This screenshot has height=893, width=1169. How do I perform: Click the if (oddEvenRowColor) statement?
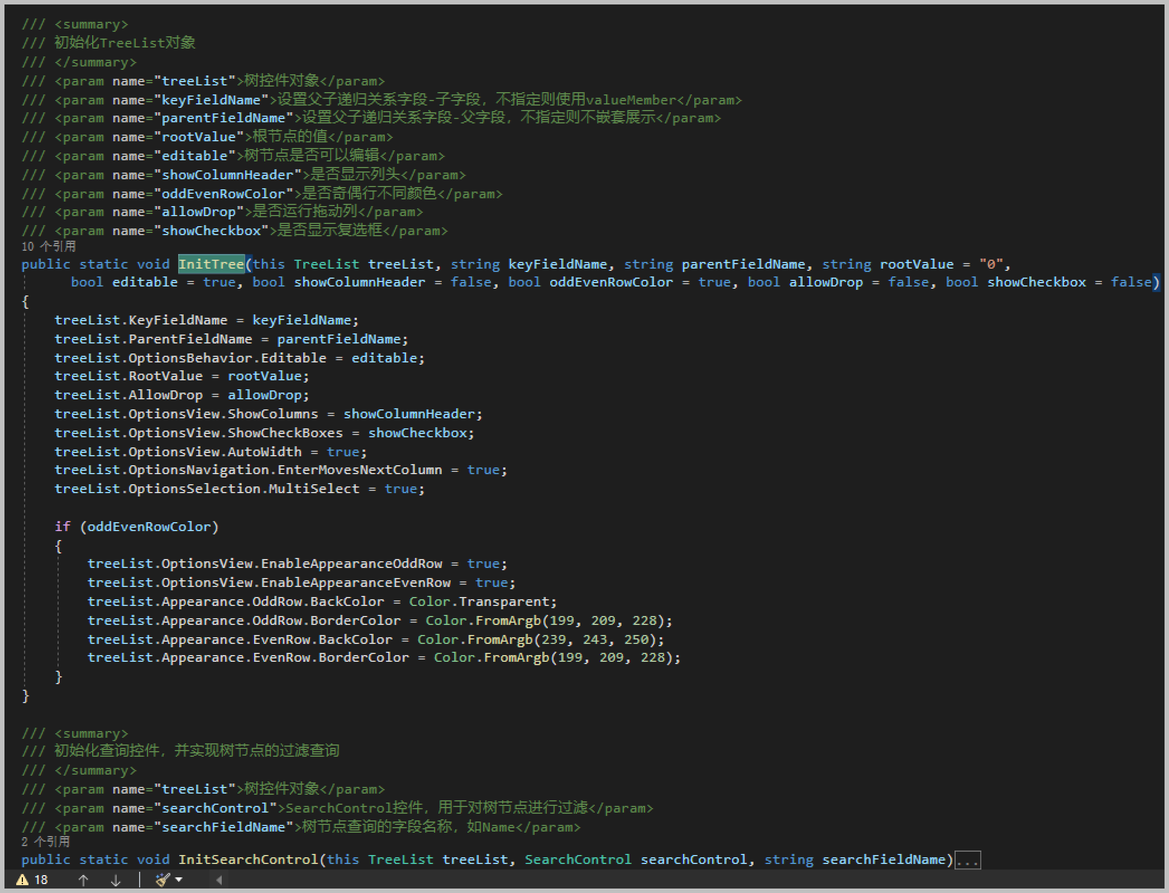click(x=137, y=527)
